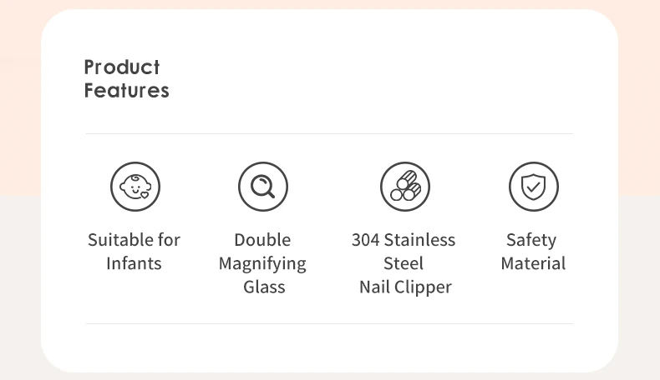Click the 'Nail Clipper' text line
The width and height of the screenshot is (660, 380).
click(x=405, y=287)
